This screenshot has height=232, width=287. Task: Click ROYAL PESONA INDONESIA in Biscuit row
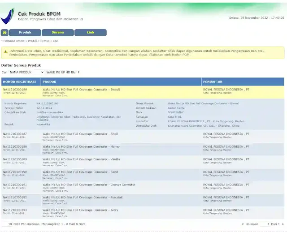click(x=226, y=90)
